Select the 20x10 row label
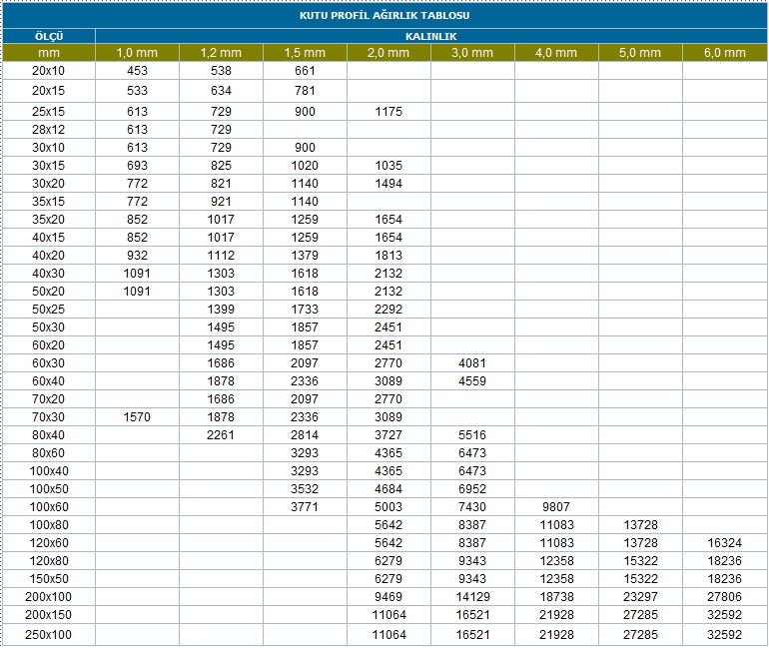This screenshot has width=769, height=648. [49, 71]
